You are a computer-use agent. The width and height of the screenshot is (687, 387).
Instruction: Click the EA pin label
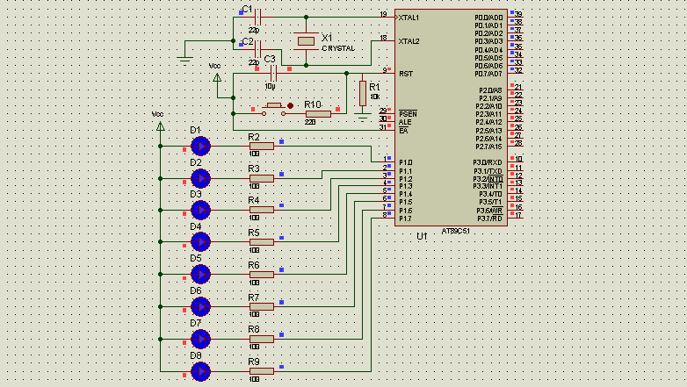(403, 131)
